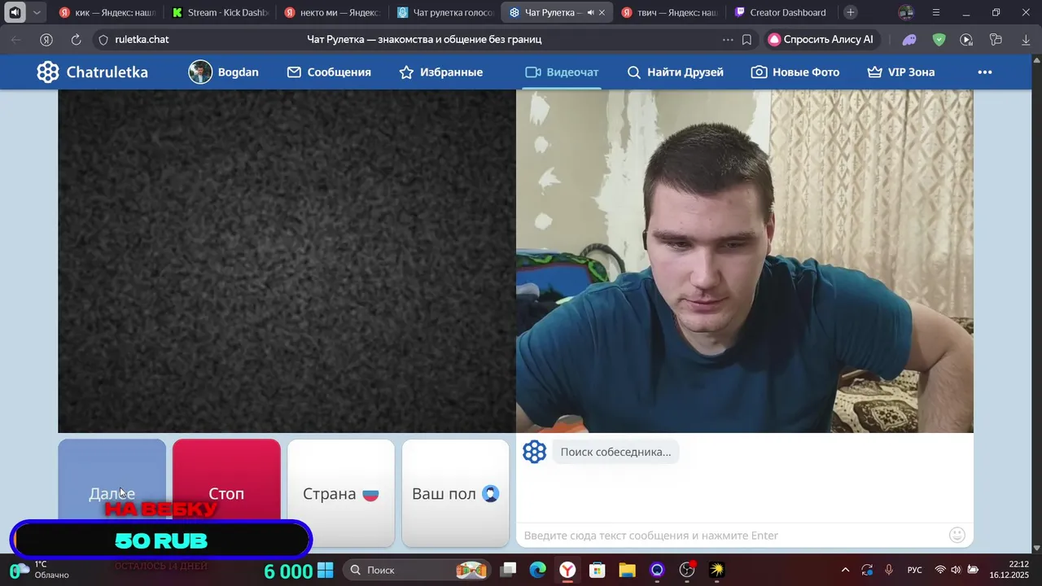Open the OBS Studio taskbar icon
The width and height of the screenshot is (1042, 586).
(x=687, y=570)
